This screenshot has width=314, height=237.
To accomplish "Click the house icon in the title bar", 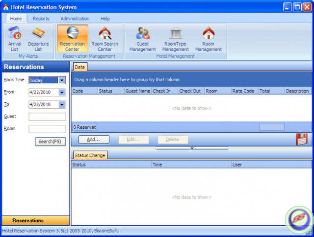I will 6,7.
